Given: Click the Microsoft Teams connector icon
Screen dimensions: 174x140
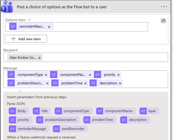Looking at the screenshot, I should click(7, 7).
